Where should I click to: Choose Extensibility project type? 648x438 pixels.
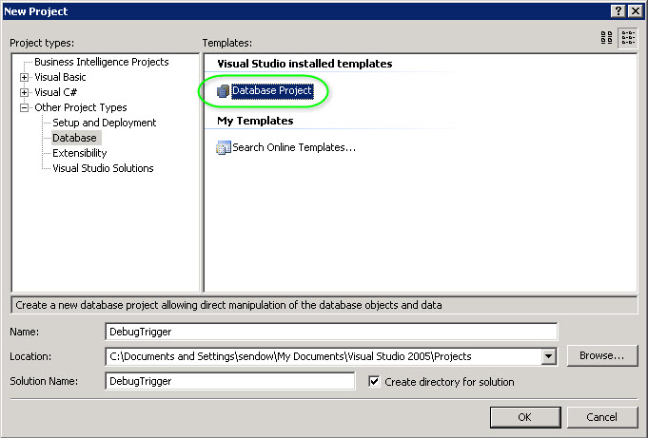(79, 153)
